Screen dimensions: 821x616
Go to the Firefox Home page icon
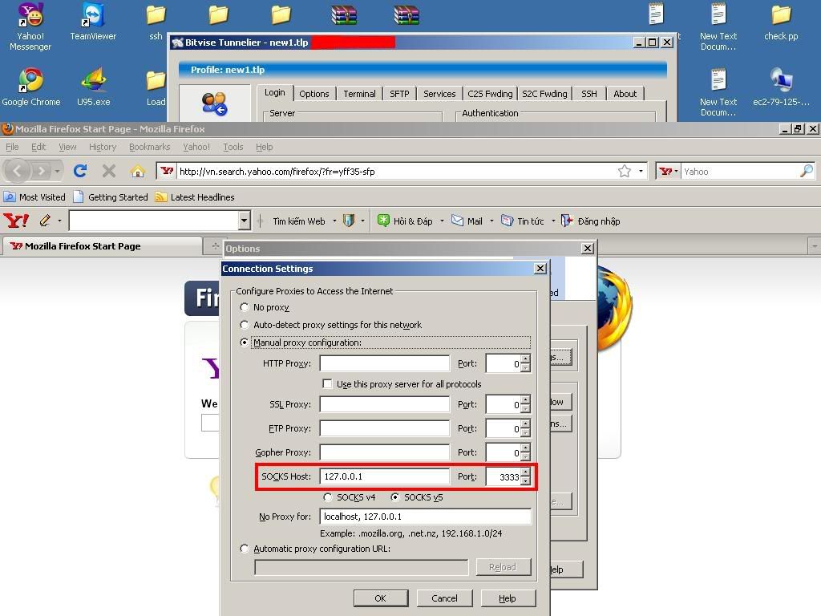point(138,171)
